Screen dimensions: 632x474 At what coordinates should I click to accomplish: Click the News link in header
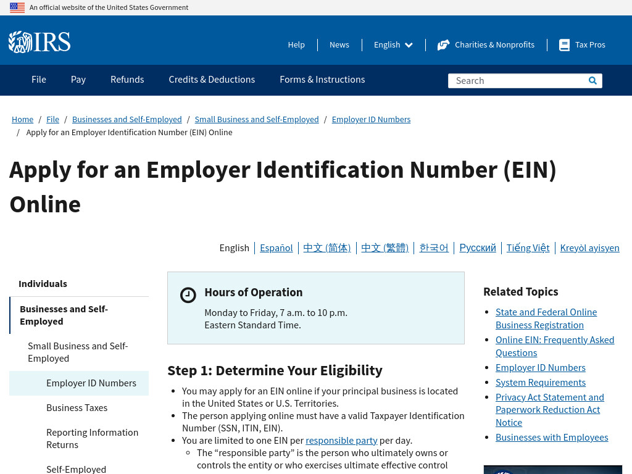coord(339,44)
